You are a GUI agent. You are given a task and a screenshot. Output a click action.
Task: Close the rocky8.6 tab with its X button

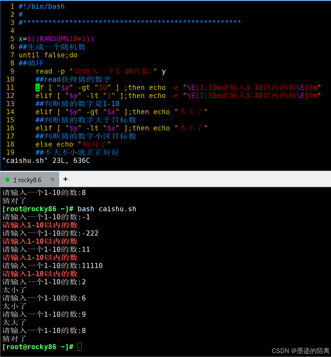(52, 179)
